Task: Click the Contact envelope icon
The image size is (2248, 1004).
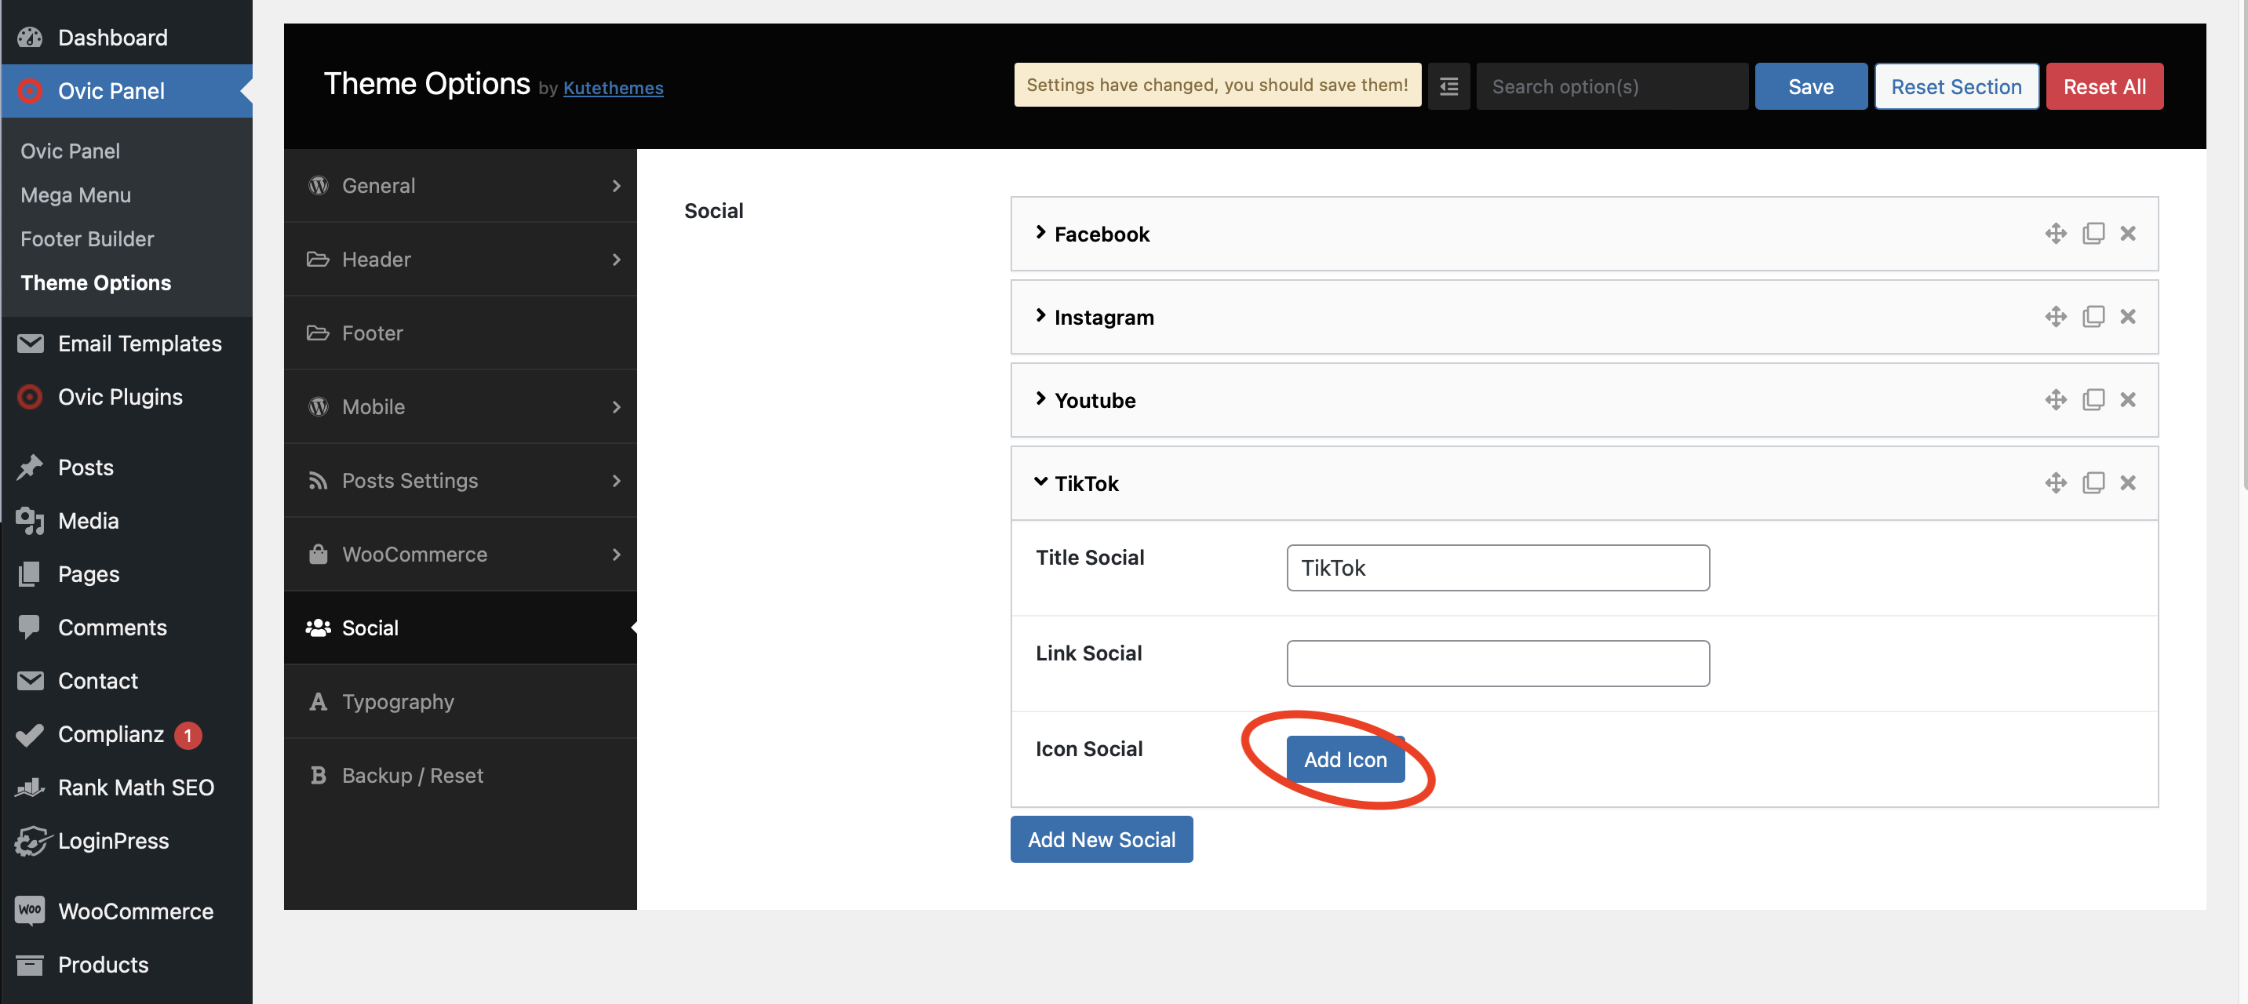Action: [x=30, y=680]
